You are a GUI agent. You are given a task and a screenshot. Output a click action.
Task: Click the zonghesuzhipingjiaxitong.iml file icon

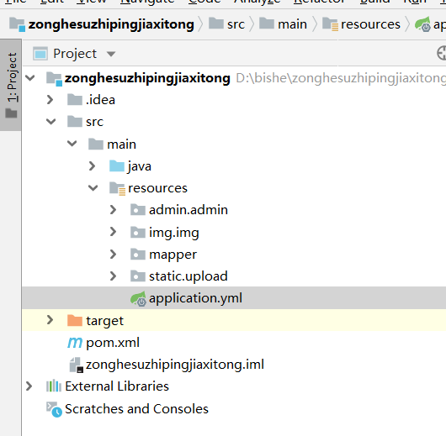pos(77,365)
